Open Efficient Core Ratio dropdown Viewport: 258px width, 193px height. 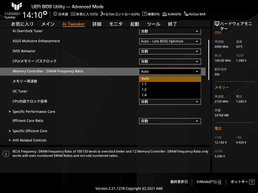170,121
